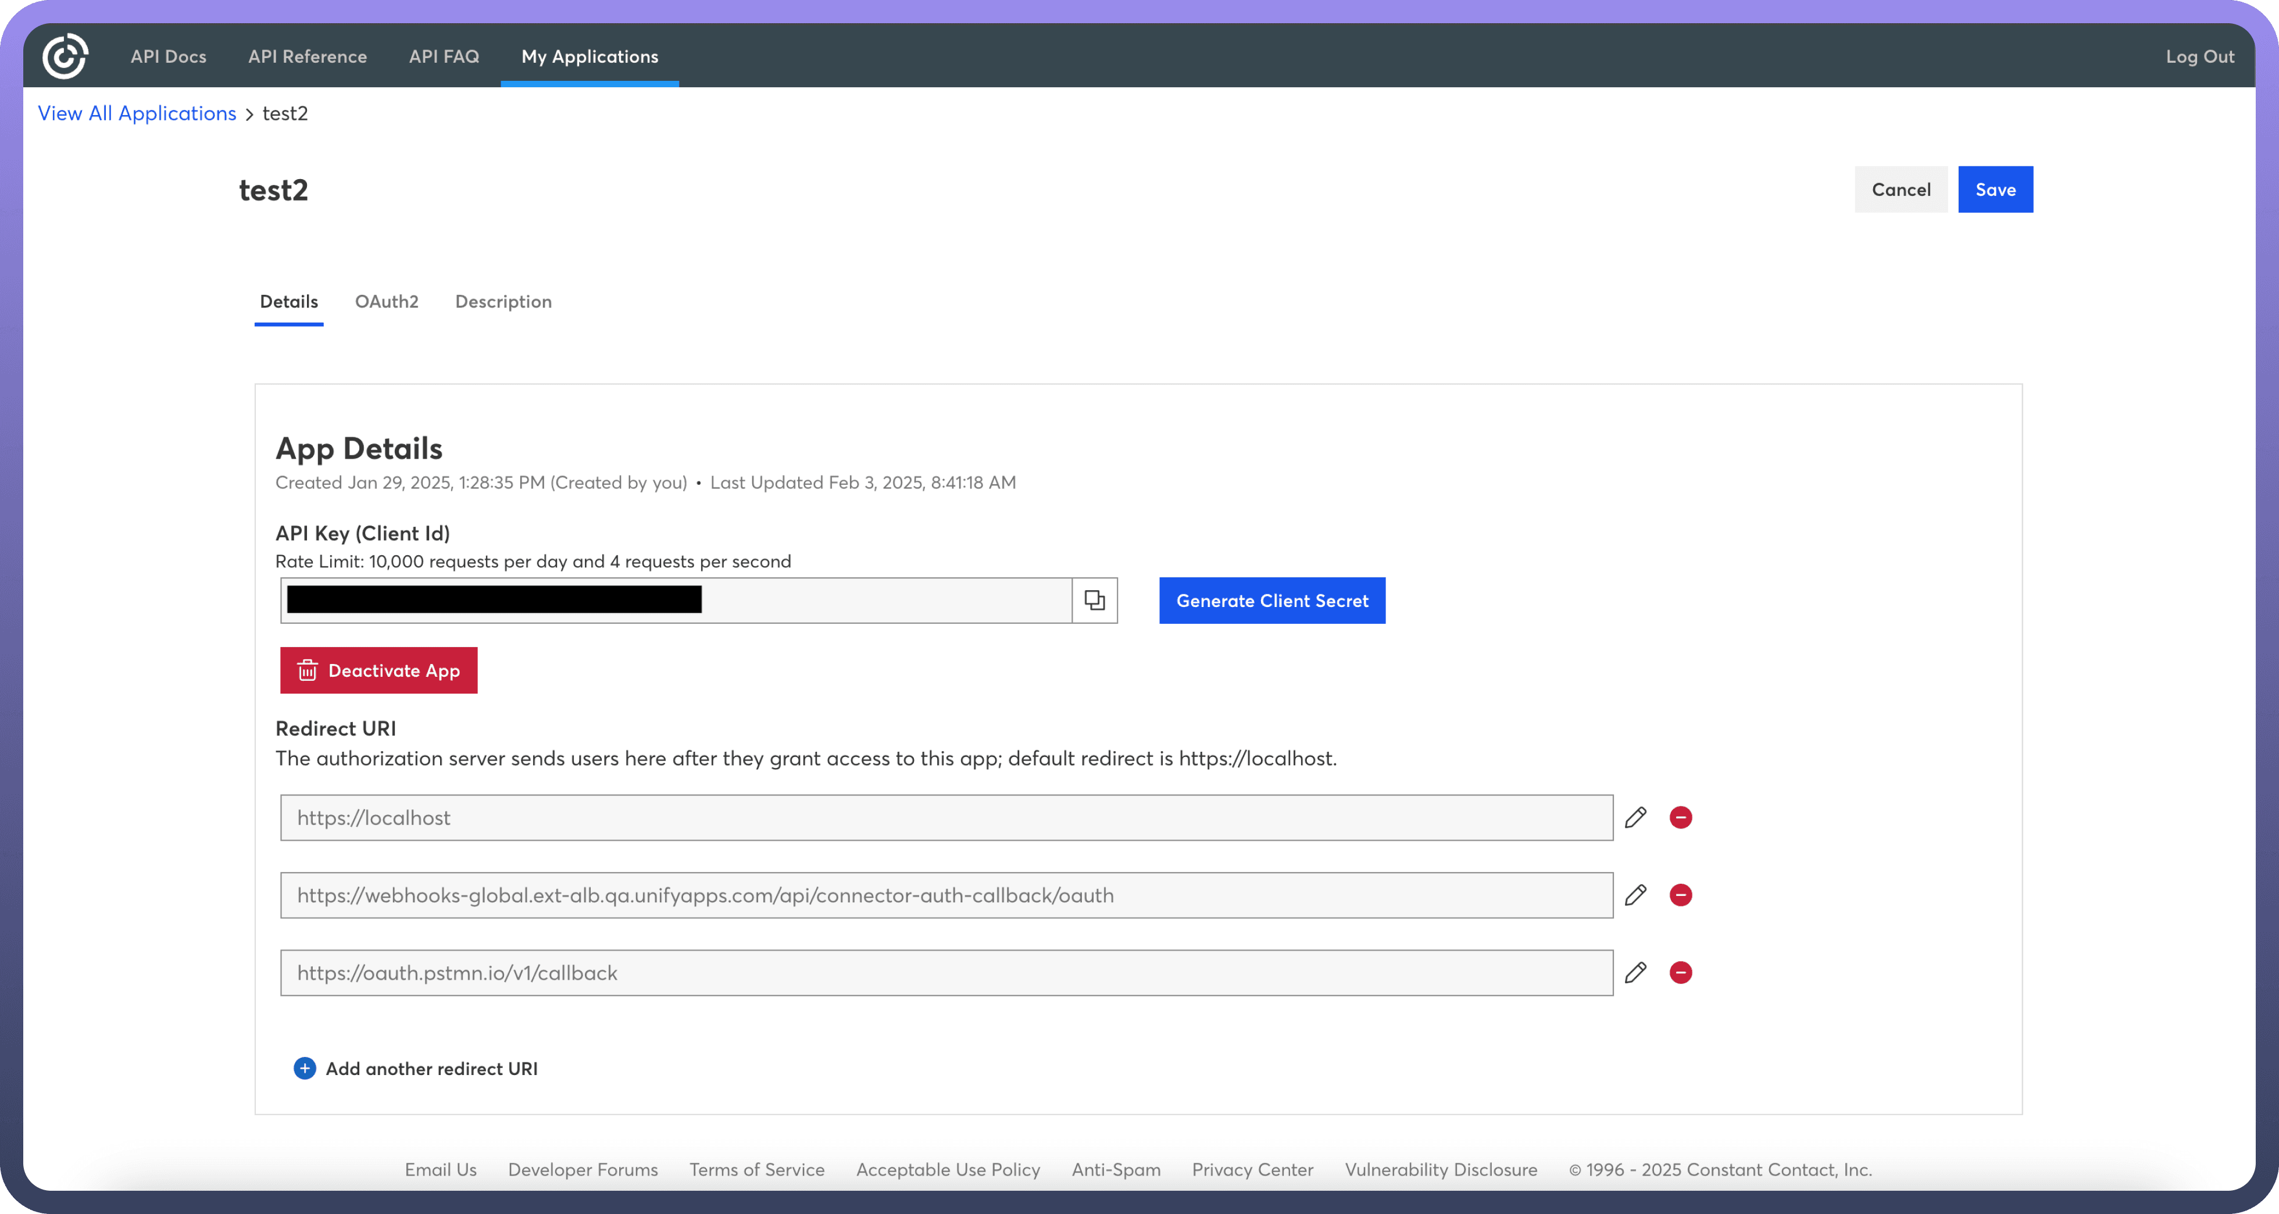
Task: Remove the https://localhost redirect URI
Action: point(1681,817)
